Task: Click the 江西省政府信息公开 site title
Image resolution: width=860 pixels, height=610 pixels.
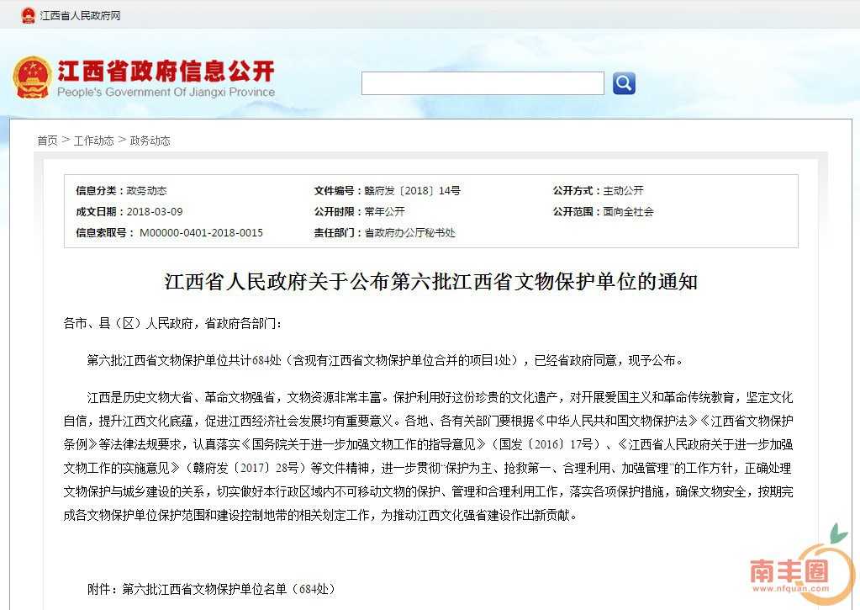Action: (x=166, y=71)
